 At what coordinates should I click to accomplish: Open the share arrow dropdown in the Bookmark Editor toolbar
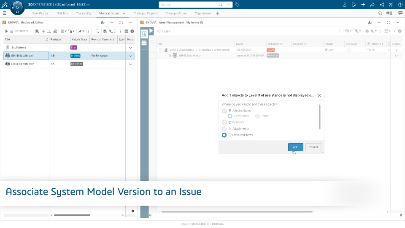[81, 31]
